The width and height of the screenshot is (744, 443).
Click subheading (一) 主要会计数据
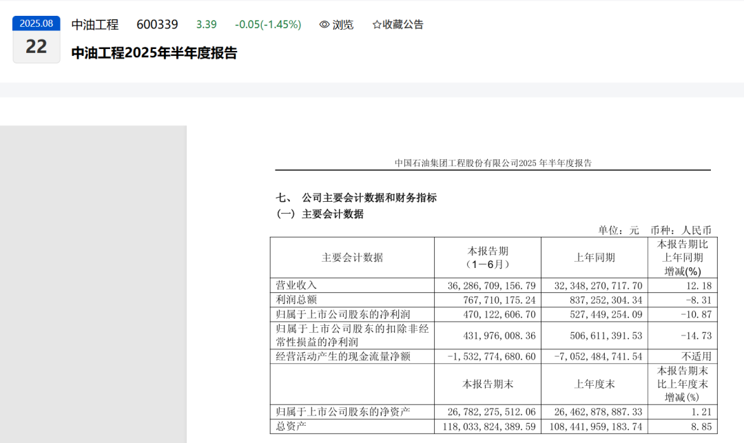pyautogui.click(x=320, y=214)
